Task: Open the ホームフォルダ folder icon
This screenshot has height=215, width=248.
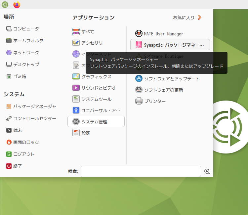Action: pyautogui.click(x=9, y=41)
